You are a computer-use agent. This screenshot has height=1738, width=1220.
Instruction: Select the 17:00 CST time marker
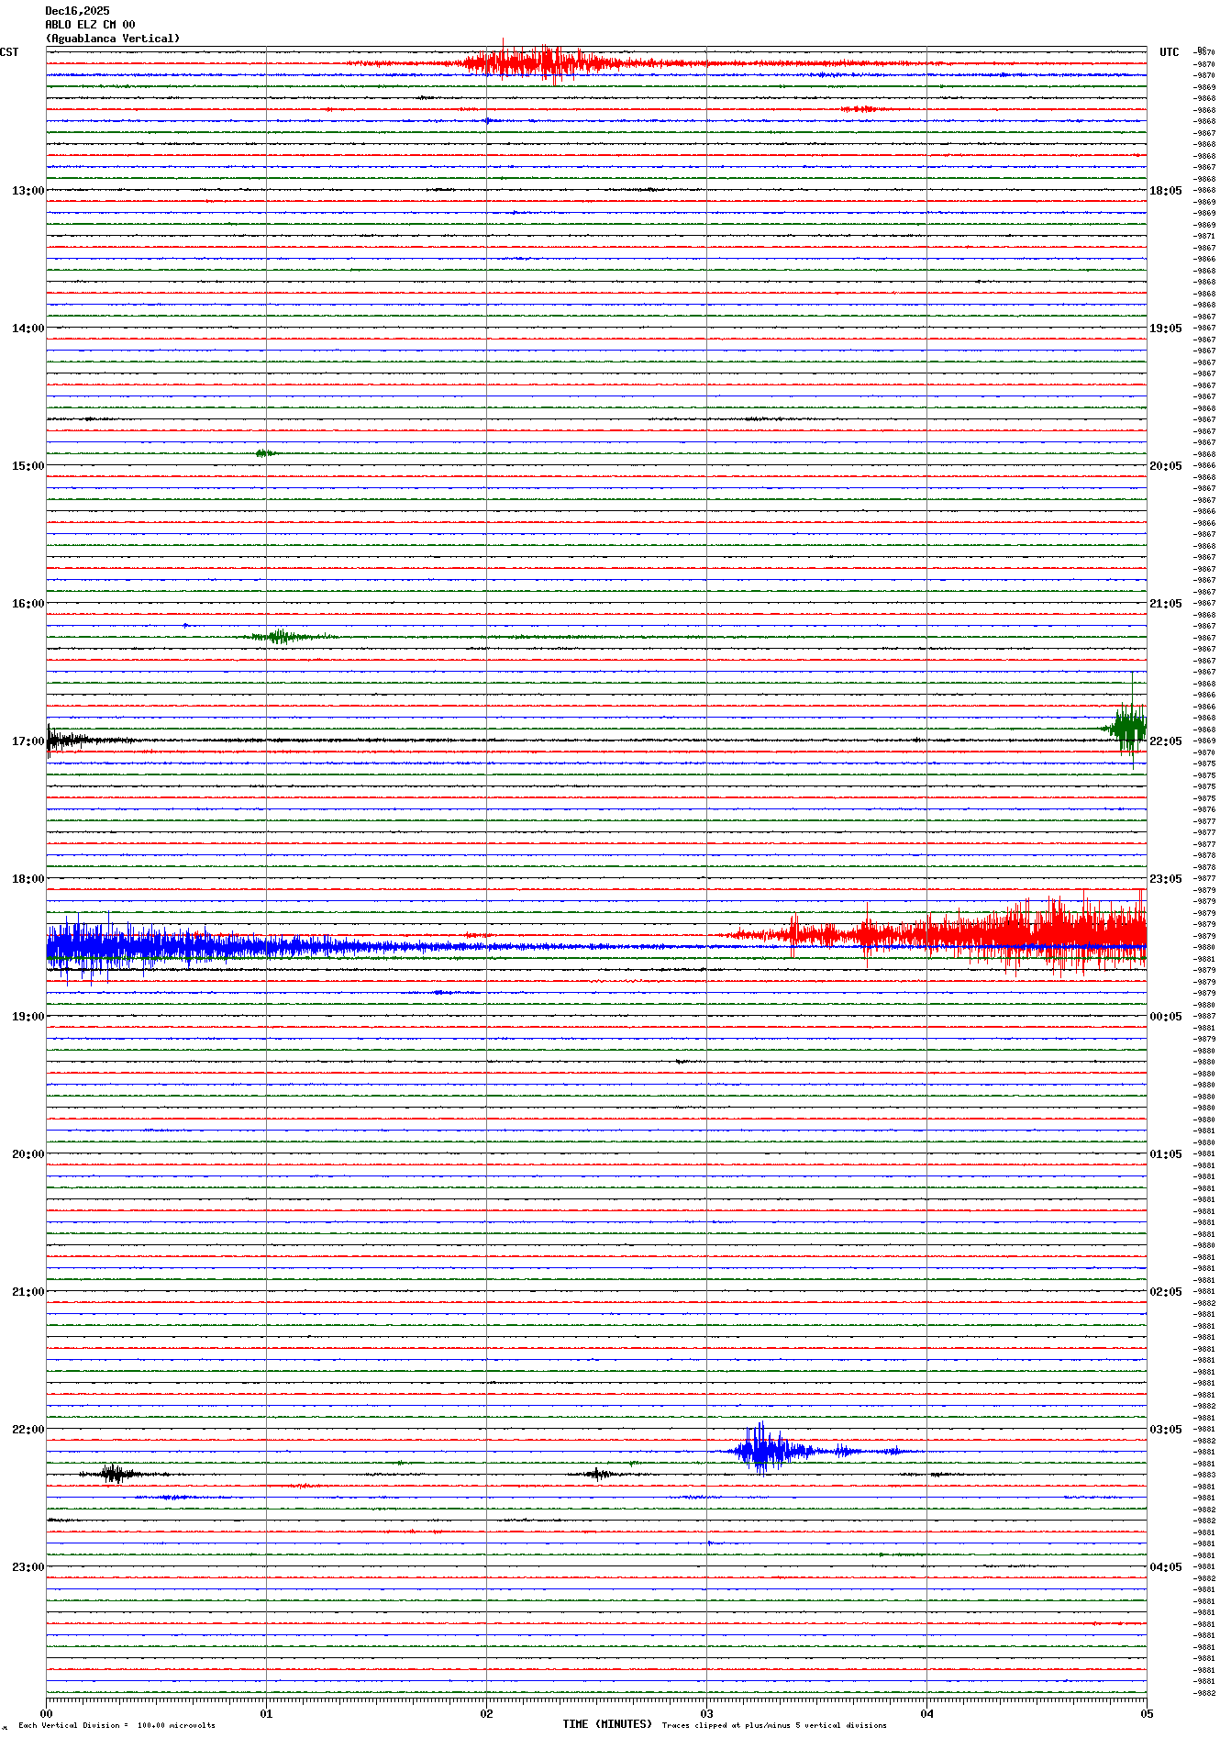(28, 741)
